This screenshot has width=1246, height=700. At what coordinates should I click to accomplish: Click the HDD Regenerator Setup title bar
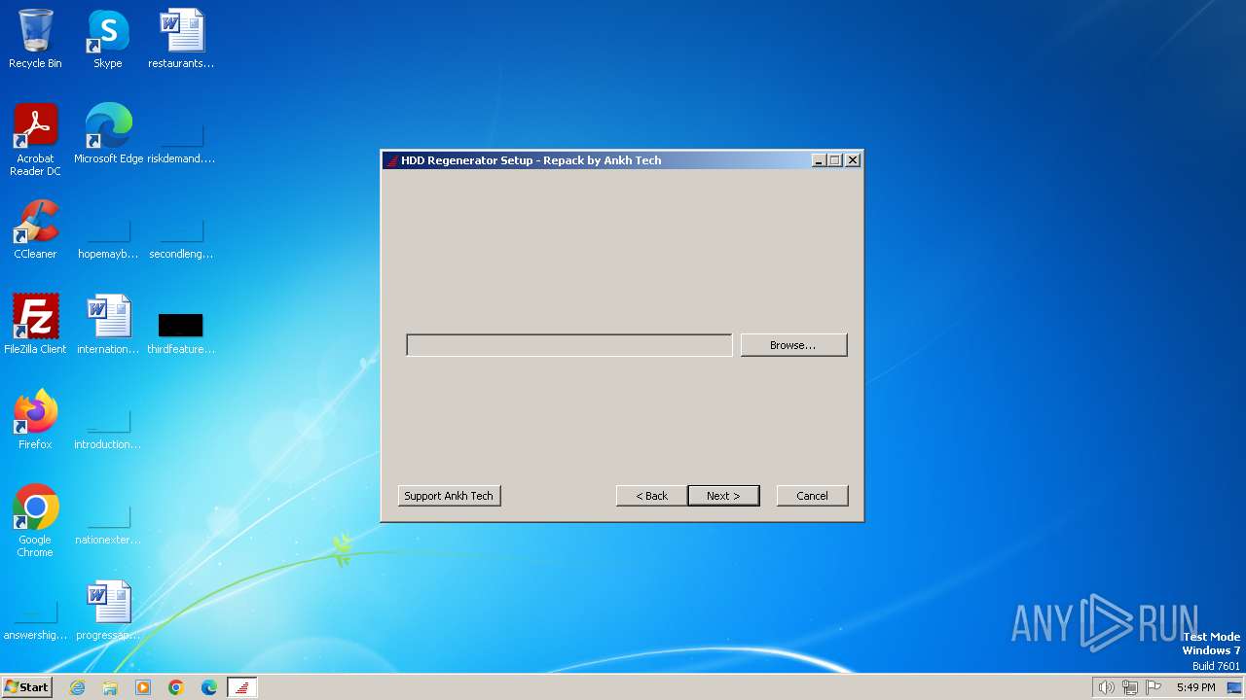coord(596,160)
